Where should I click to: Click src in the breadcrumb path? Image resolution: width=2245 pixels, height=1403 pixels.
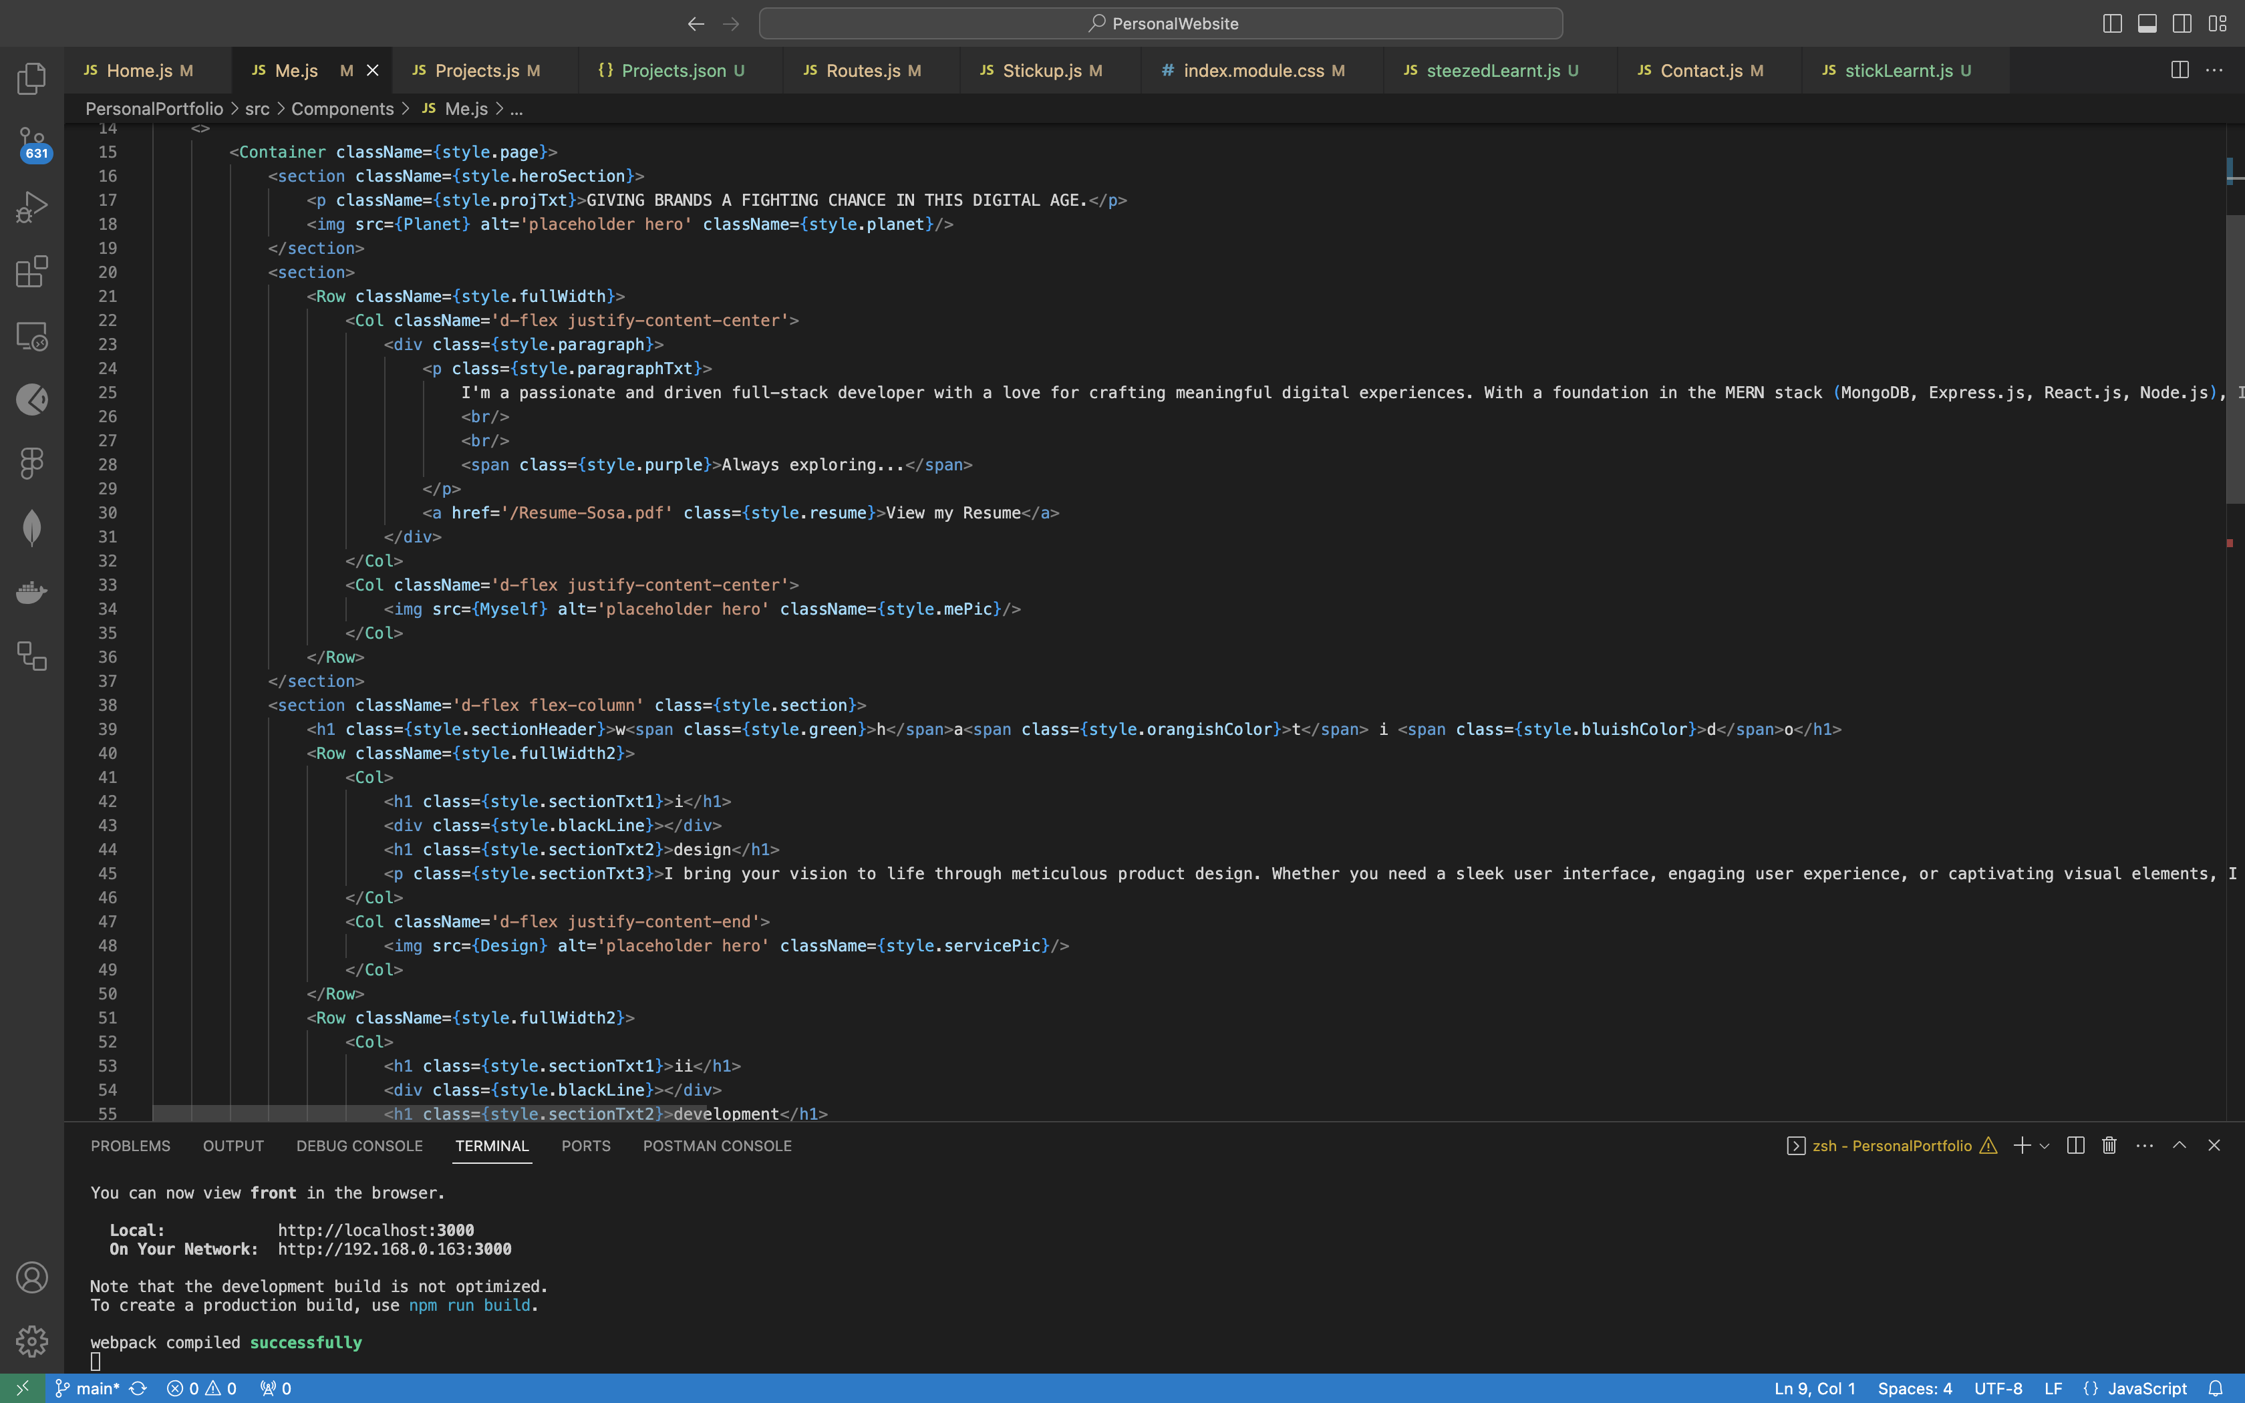coord(257,110)
